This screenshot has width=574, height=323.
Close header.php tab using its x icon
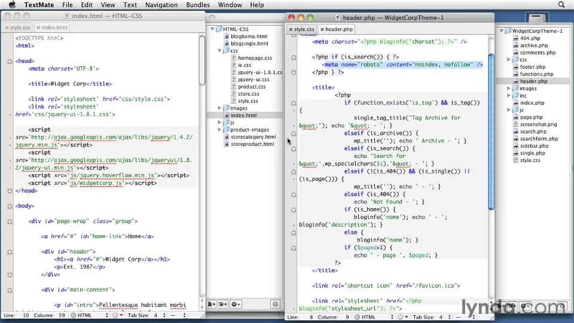pos(322,29)
